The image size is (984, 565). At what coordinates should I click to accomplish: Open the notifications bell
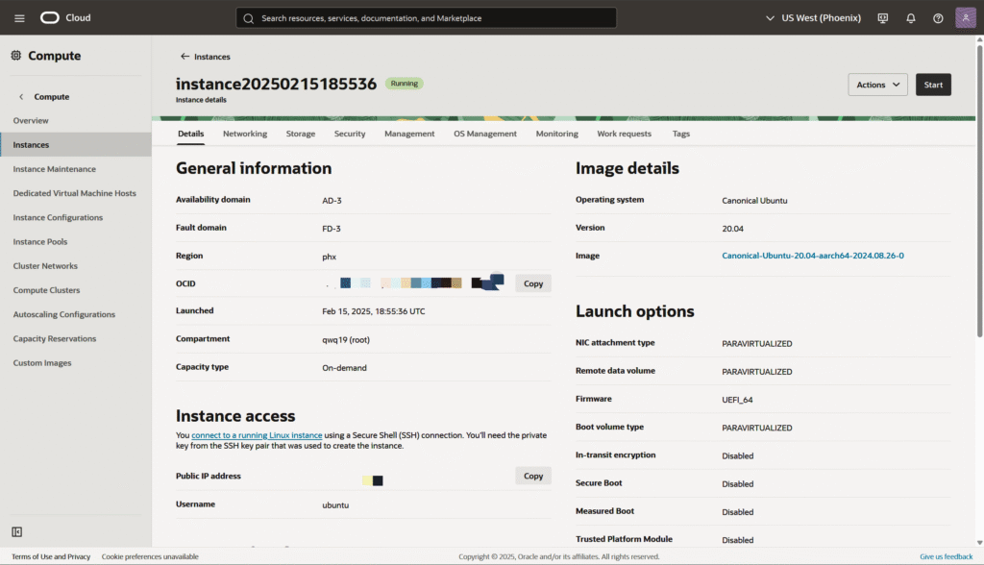point(911,18)
